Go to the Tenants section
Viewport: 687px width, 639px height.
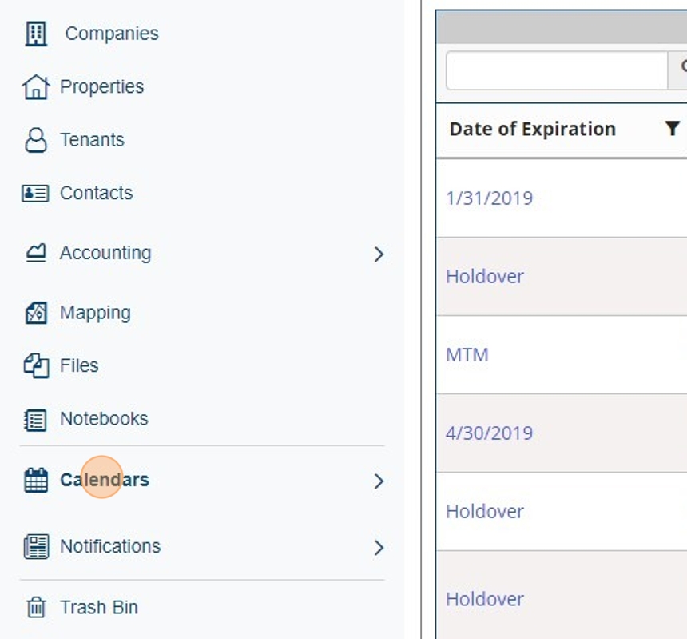pos(92,140)
